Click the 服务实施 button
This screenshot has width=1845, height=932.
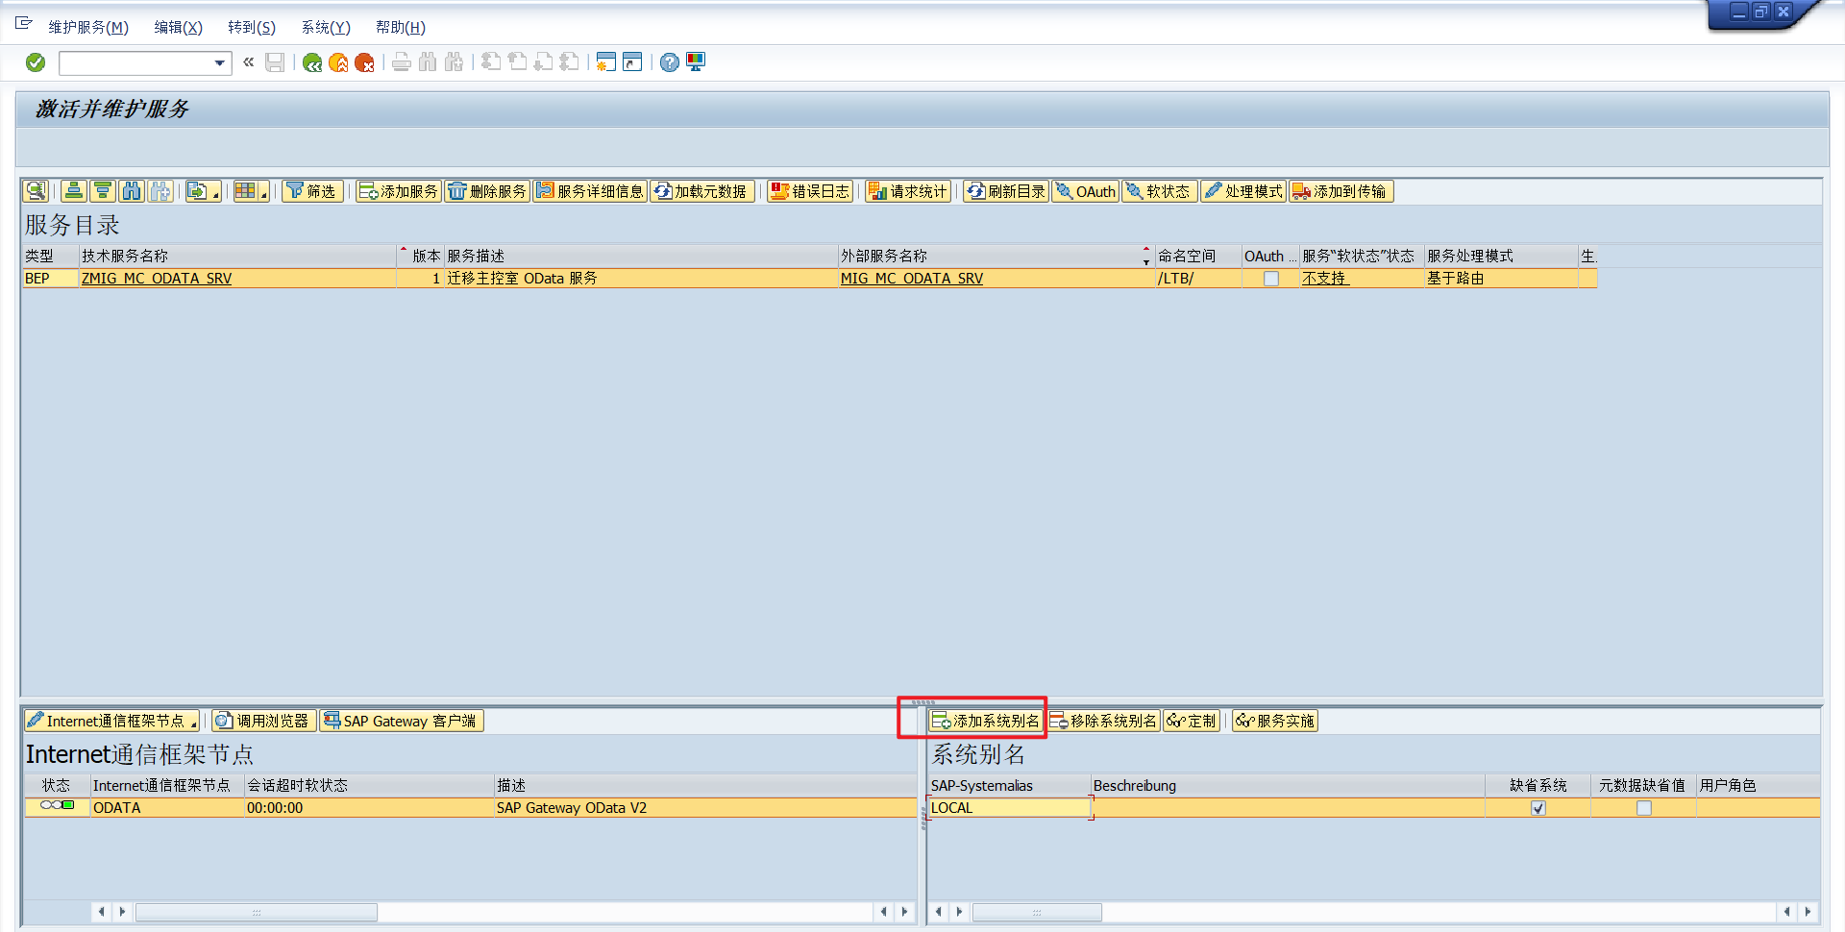(1275, 721)
